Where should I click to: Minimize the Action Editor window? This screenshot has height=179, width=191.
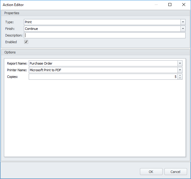tap(156, 5)
